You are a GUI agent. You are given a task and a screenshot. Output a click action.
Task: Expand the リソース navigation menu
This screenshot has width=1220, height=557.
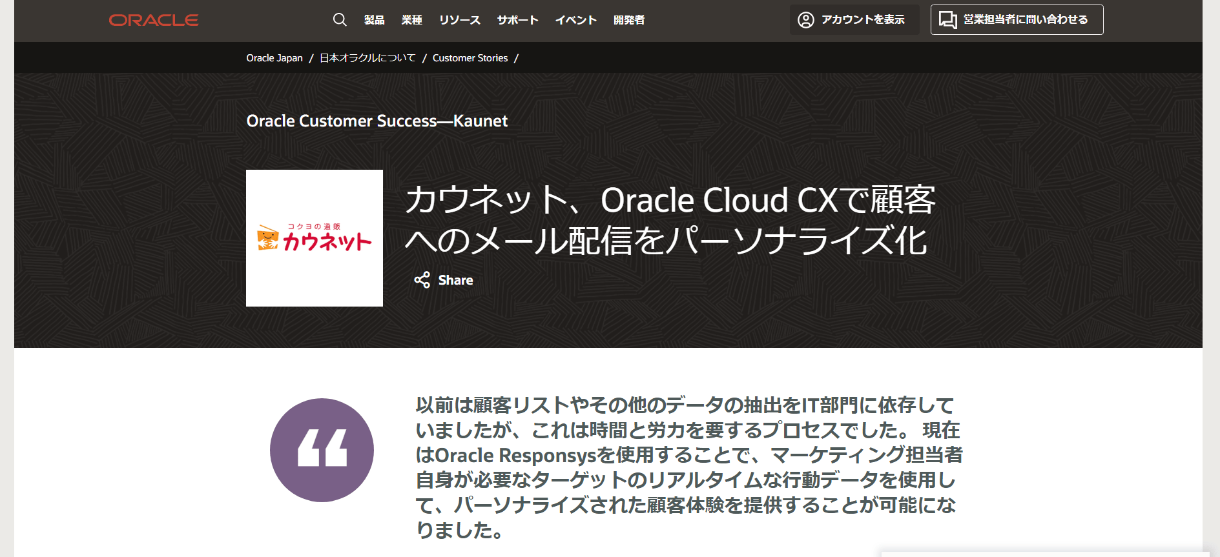coord(460,20)
